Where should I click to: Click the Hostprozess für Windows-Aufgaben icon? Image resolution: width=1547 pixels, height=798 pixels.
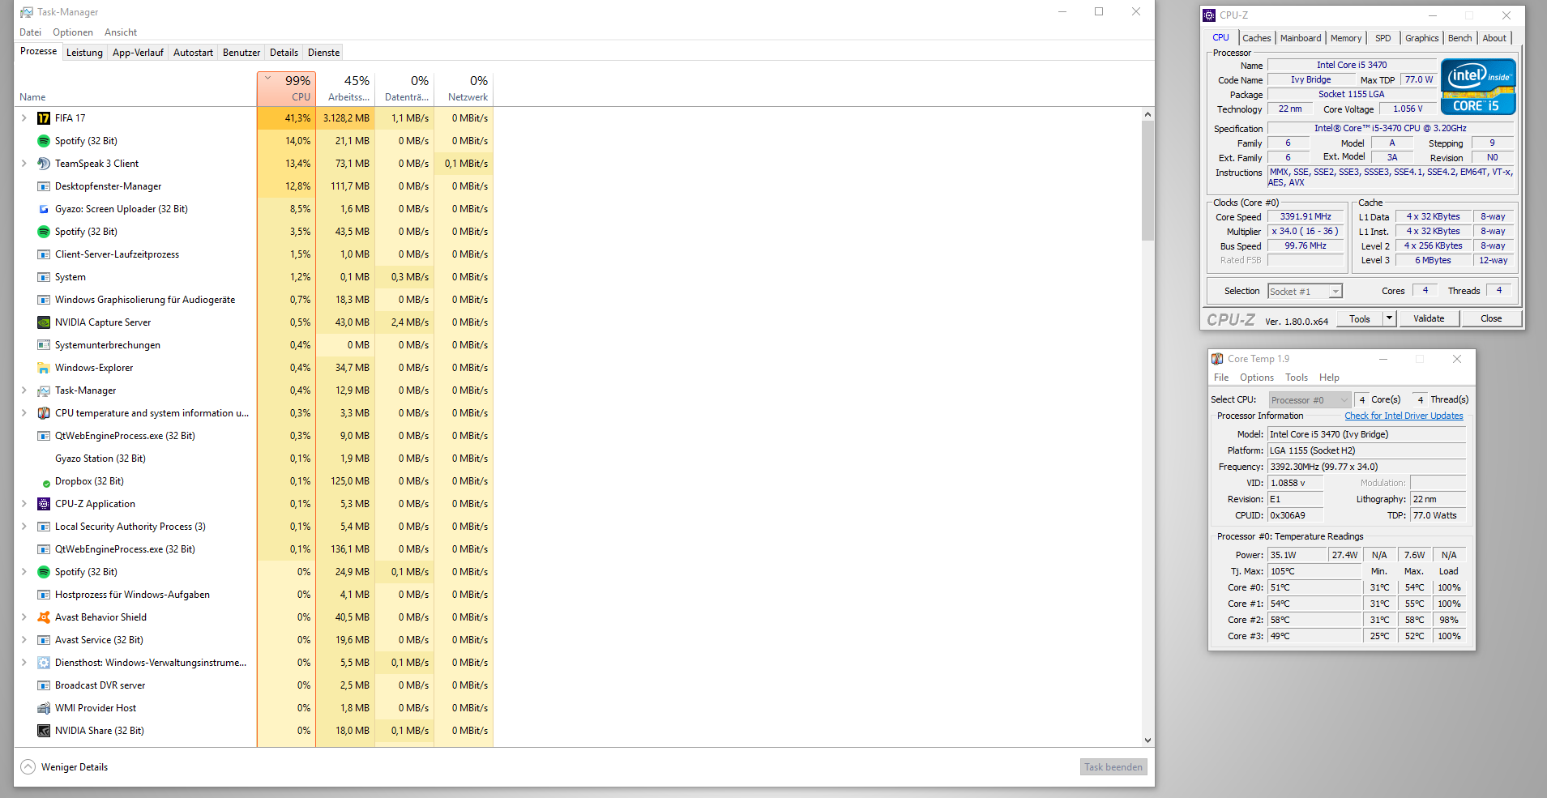point(44,595)
